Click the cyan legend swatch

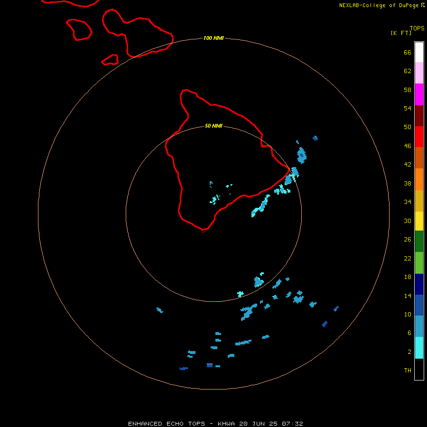click(419, 348)
